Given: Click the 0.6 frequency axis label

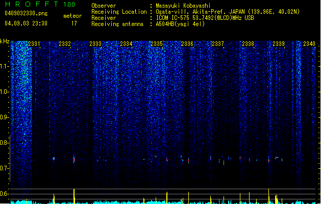Looking at the screenshot, I should point(5,194).
